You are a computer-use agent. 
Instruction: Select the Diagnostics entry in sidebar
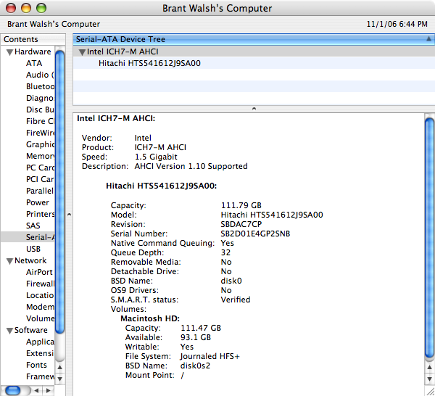pos(40,98)
